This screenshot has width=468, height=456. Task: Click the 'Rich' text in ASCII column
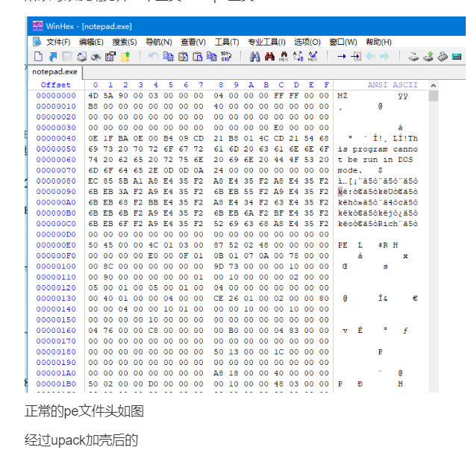387,224
